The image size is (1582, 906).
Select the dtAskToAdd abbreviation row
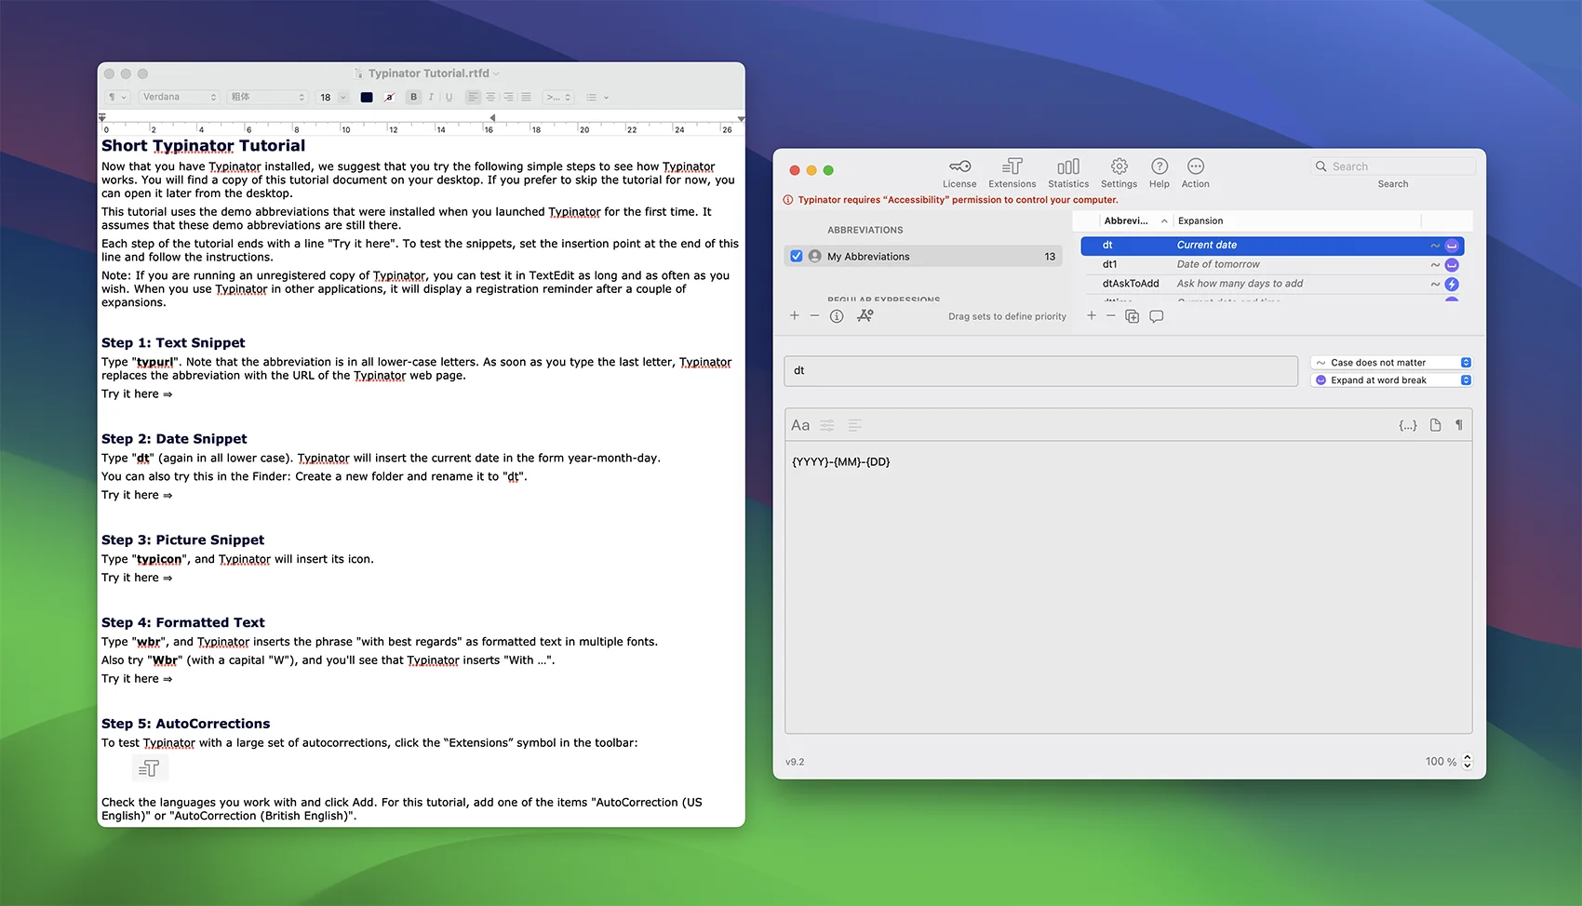[x=1272, y=285]
